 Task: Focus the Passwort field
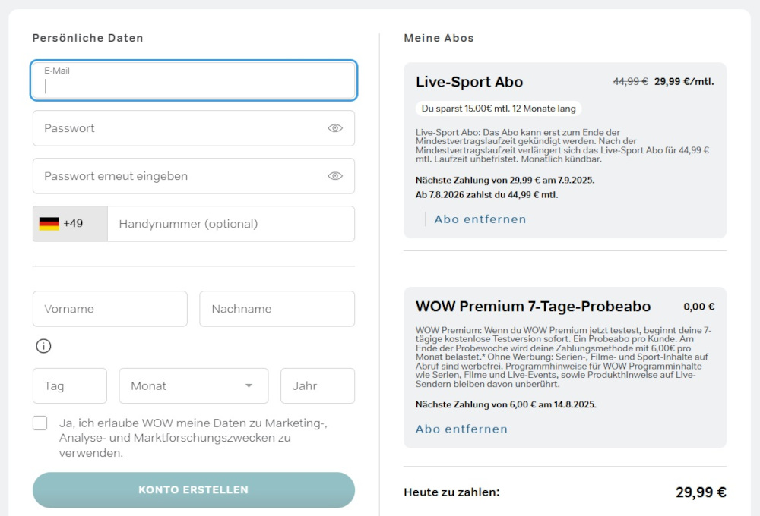tap(193, 128)
